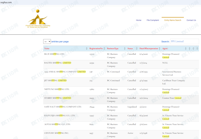Image resolution: width=201 pixels, height=139 pixels.
Task: Select the BLUE SHIPPING LTD. name cell
Action: click(x=54, y=54)
